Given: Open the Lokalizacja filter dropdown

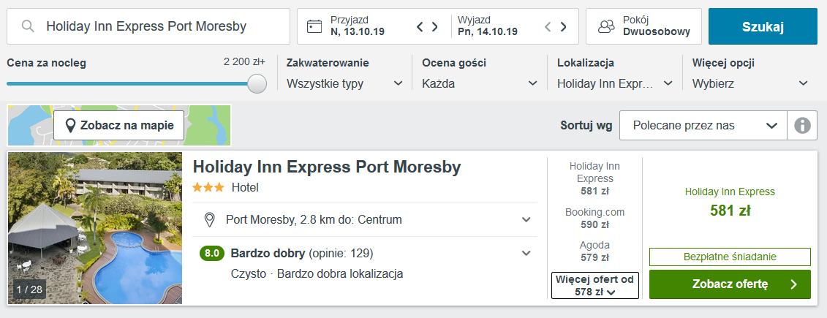Looking at the screenshot, I should point(614,83).
